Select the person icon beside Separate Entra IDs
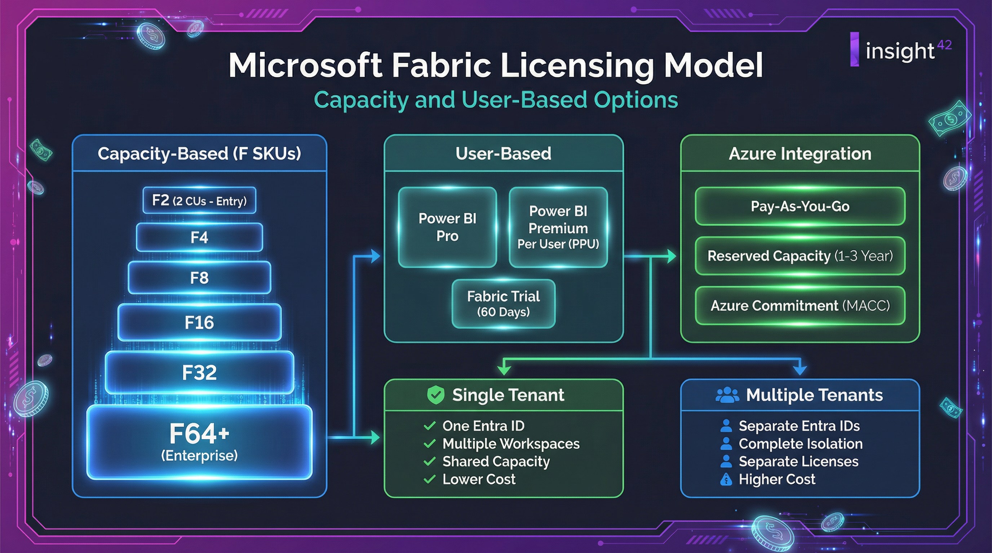The image size is (992, 553). click(727, 426)
